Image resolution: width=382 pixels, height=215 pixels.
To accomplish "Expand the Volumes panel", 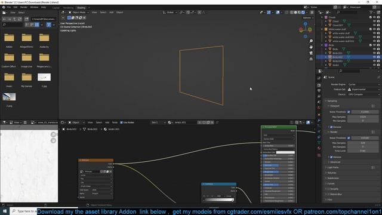I will (x=332, y=173).
